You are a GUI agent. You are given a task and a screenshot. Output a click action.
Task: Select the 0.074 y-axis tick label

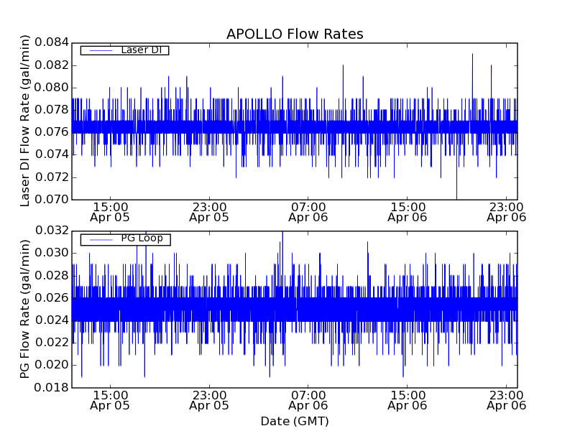[52, 154]
